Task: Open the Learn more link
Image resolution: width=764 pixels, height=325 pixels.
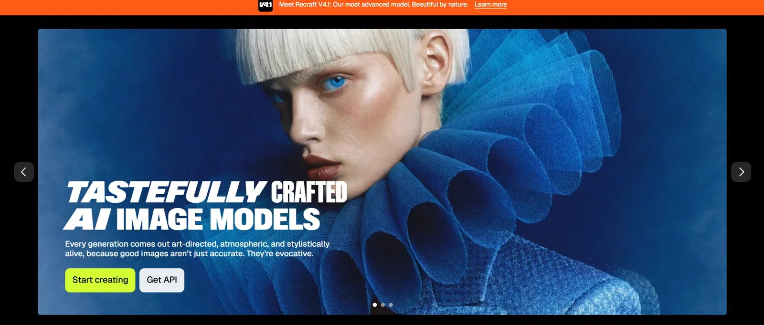Action: (490, 4)
